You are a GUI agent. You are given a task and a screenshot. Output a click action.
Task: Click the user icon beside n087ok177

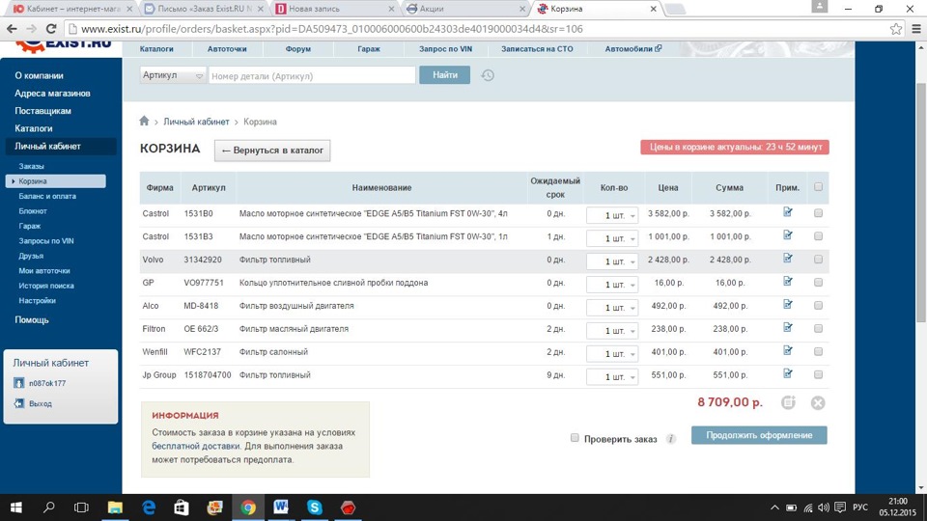click(x=19, y=383)
